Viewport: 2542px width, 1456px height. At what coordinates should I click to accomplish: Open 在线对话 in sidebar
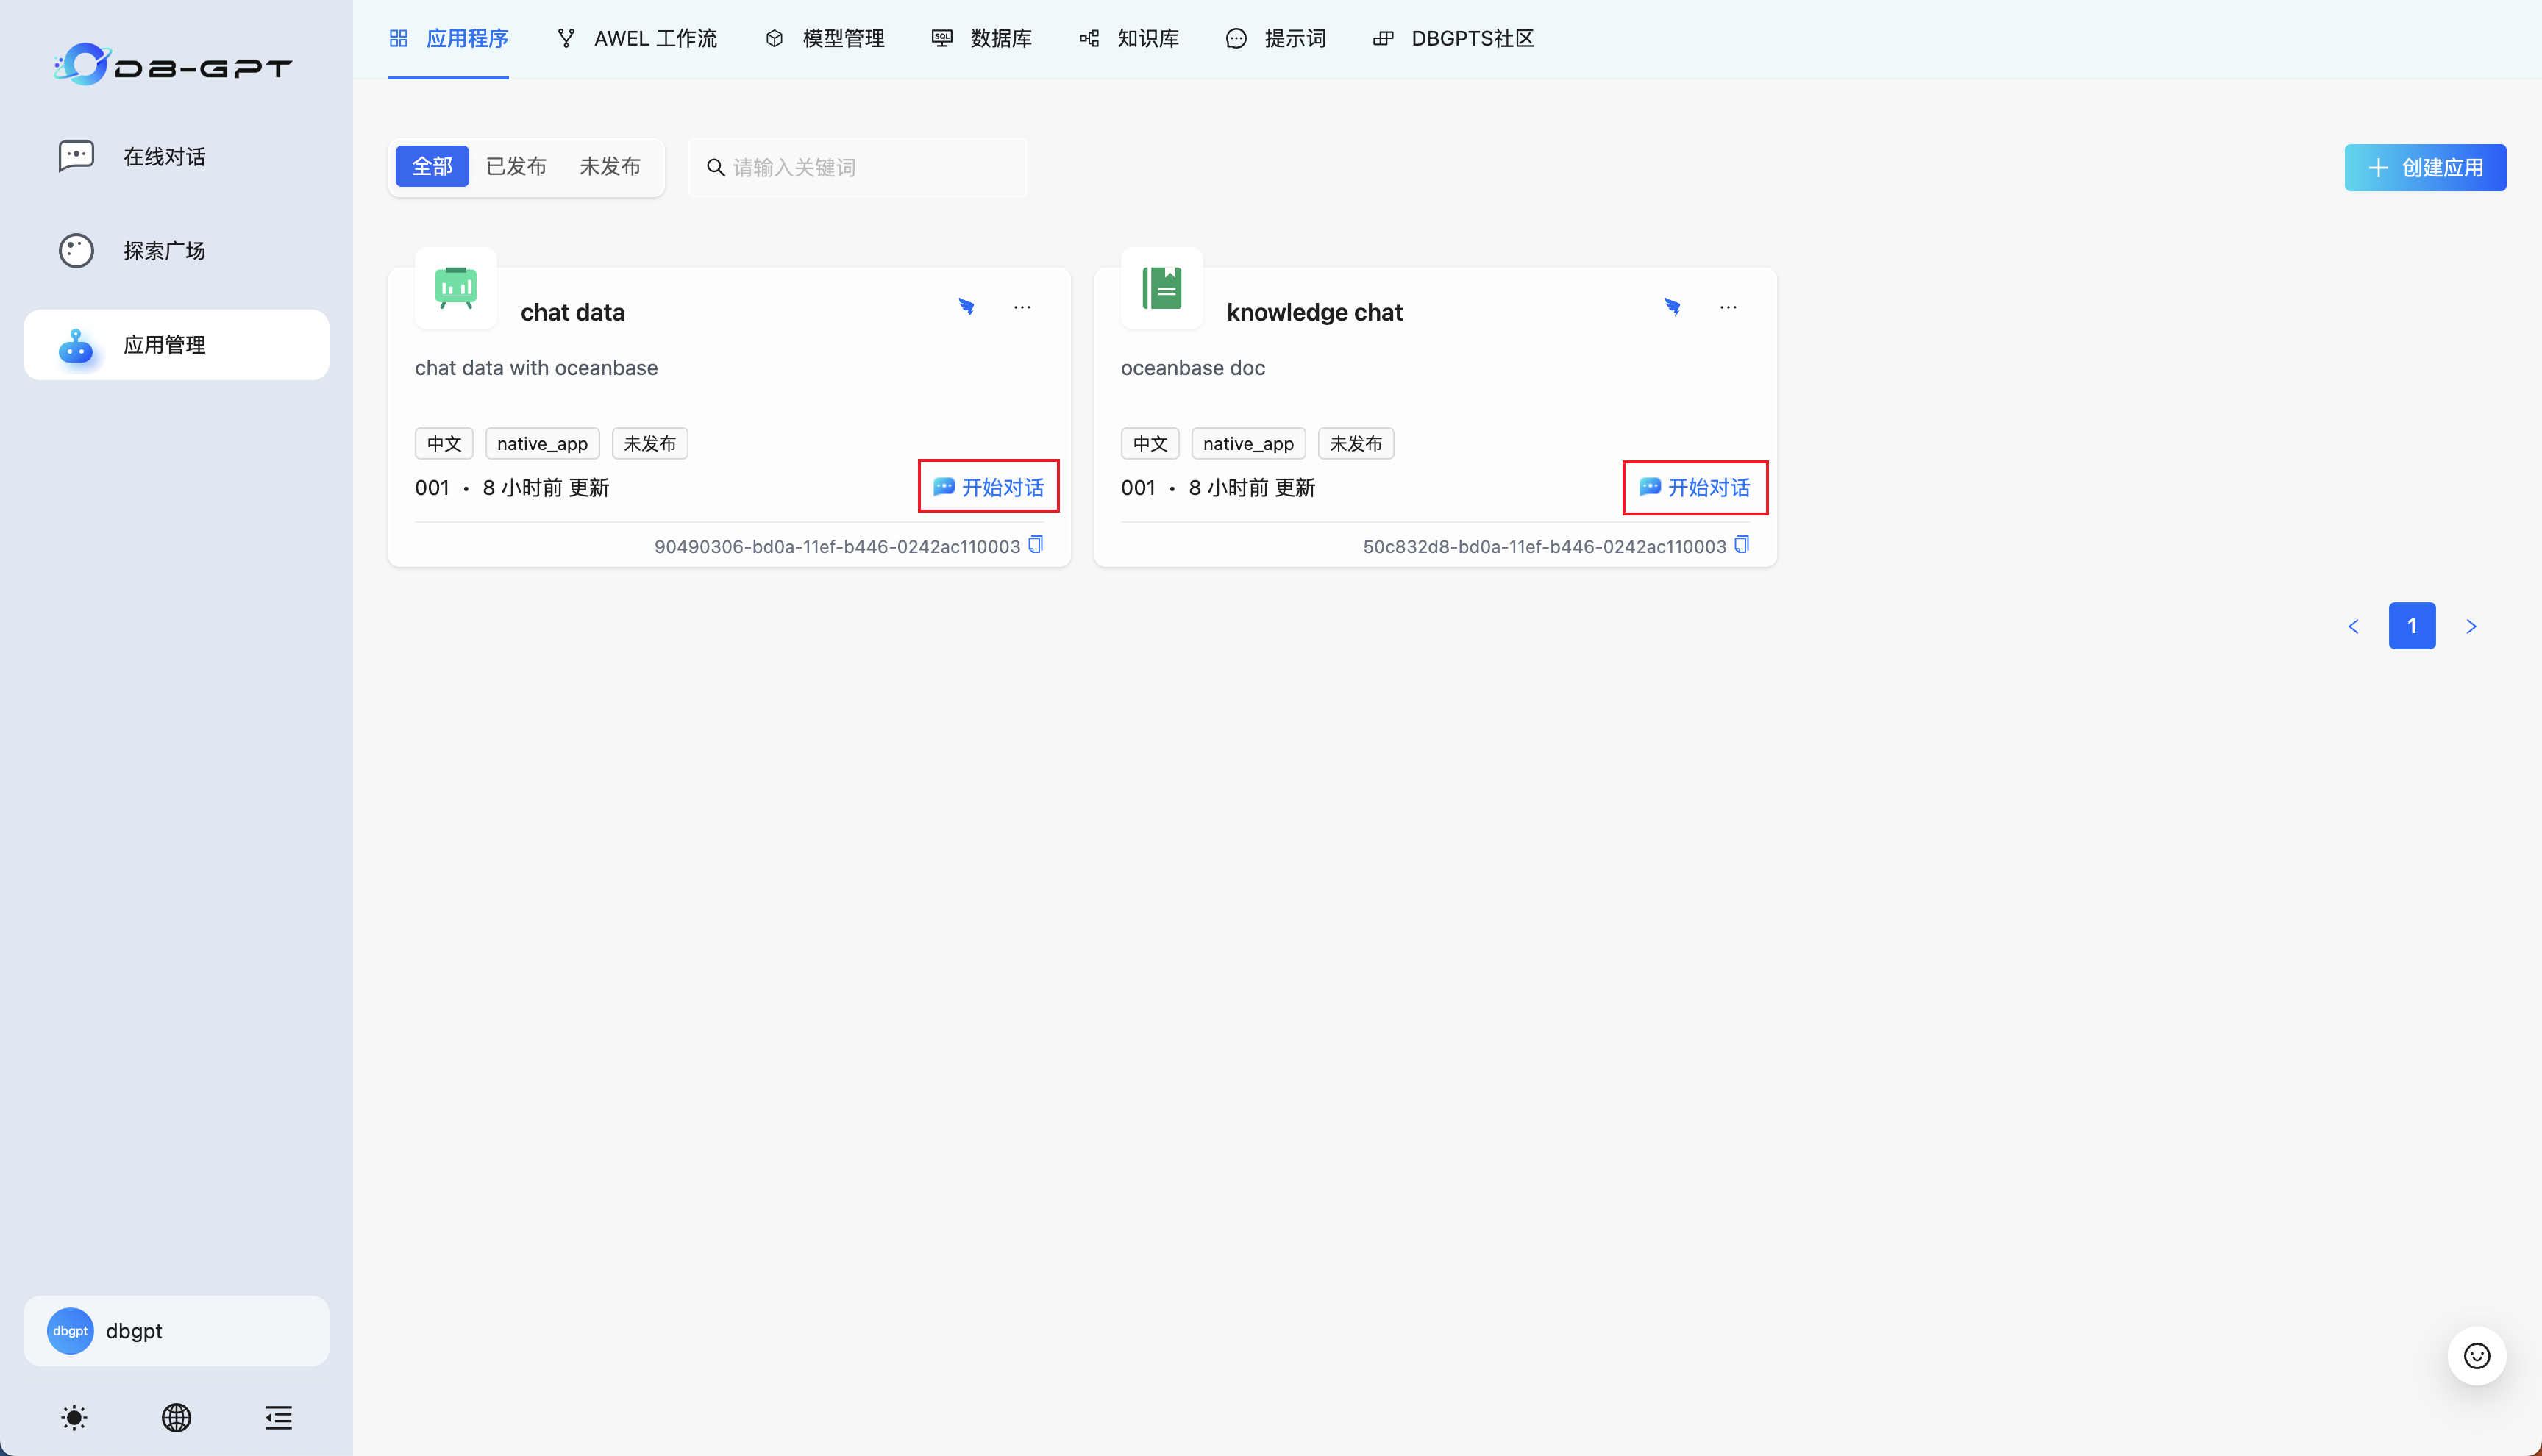pyautogui.click(x=164, y=156)
